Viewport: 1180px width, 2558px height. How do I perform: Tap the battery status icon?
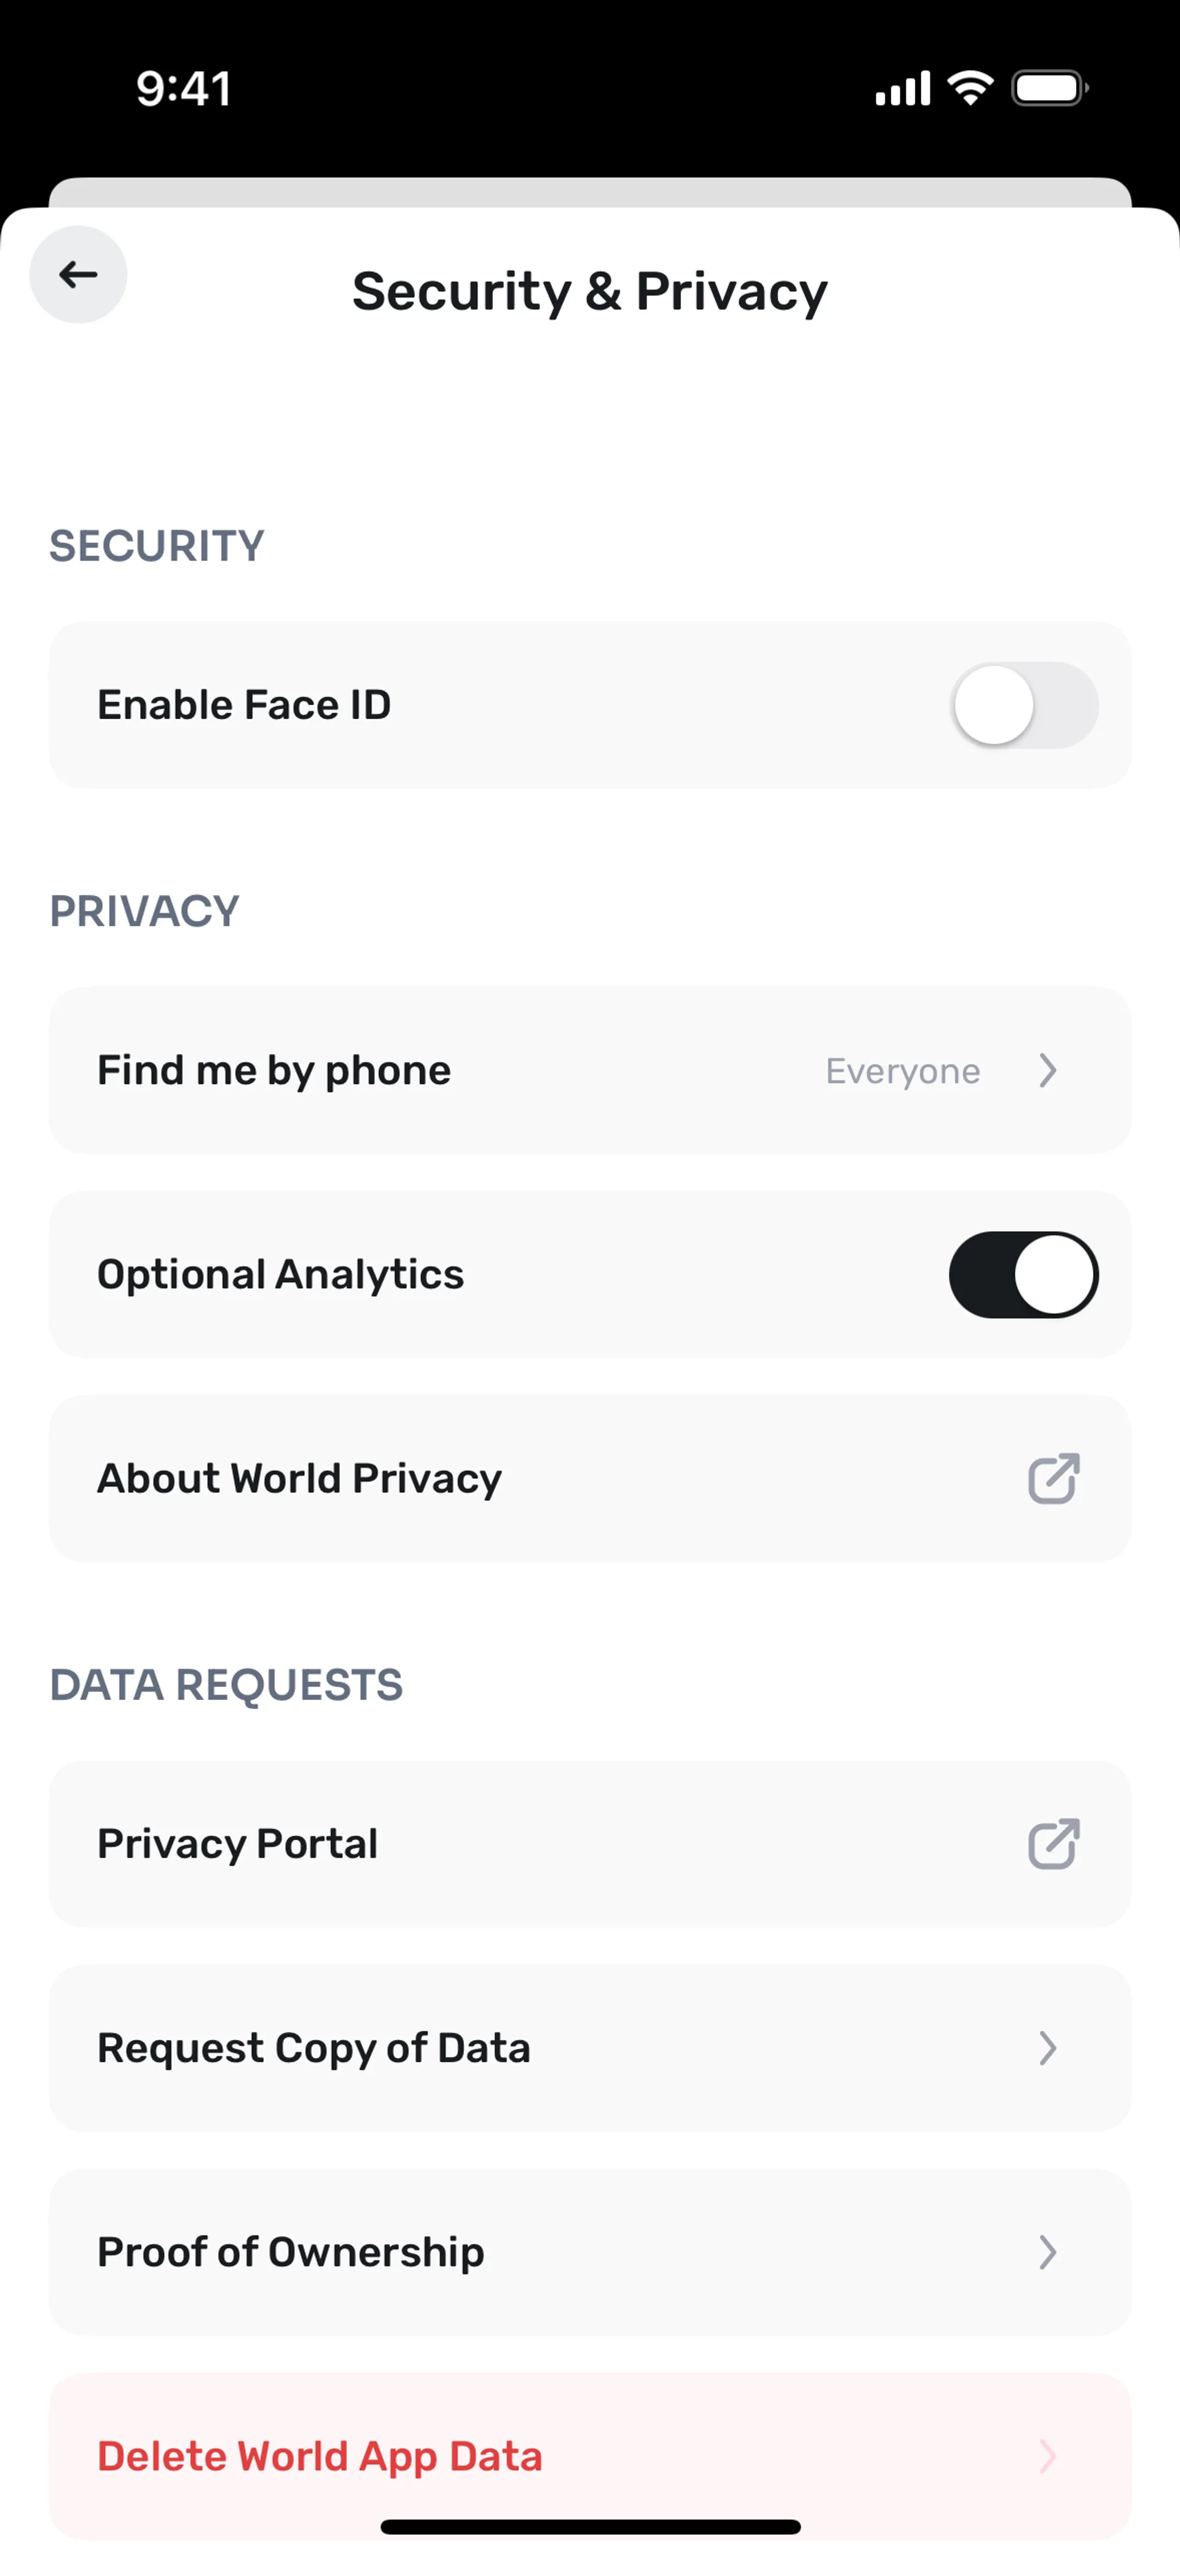tap(1049, 89)
